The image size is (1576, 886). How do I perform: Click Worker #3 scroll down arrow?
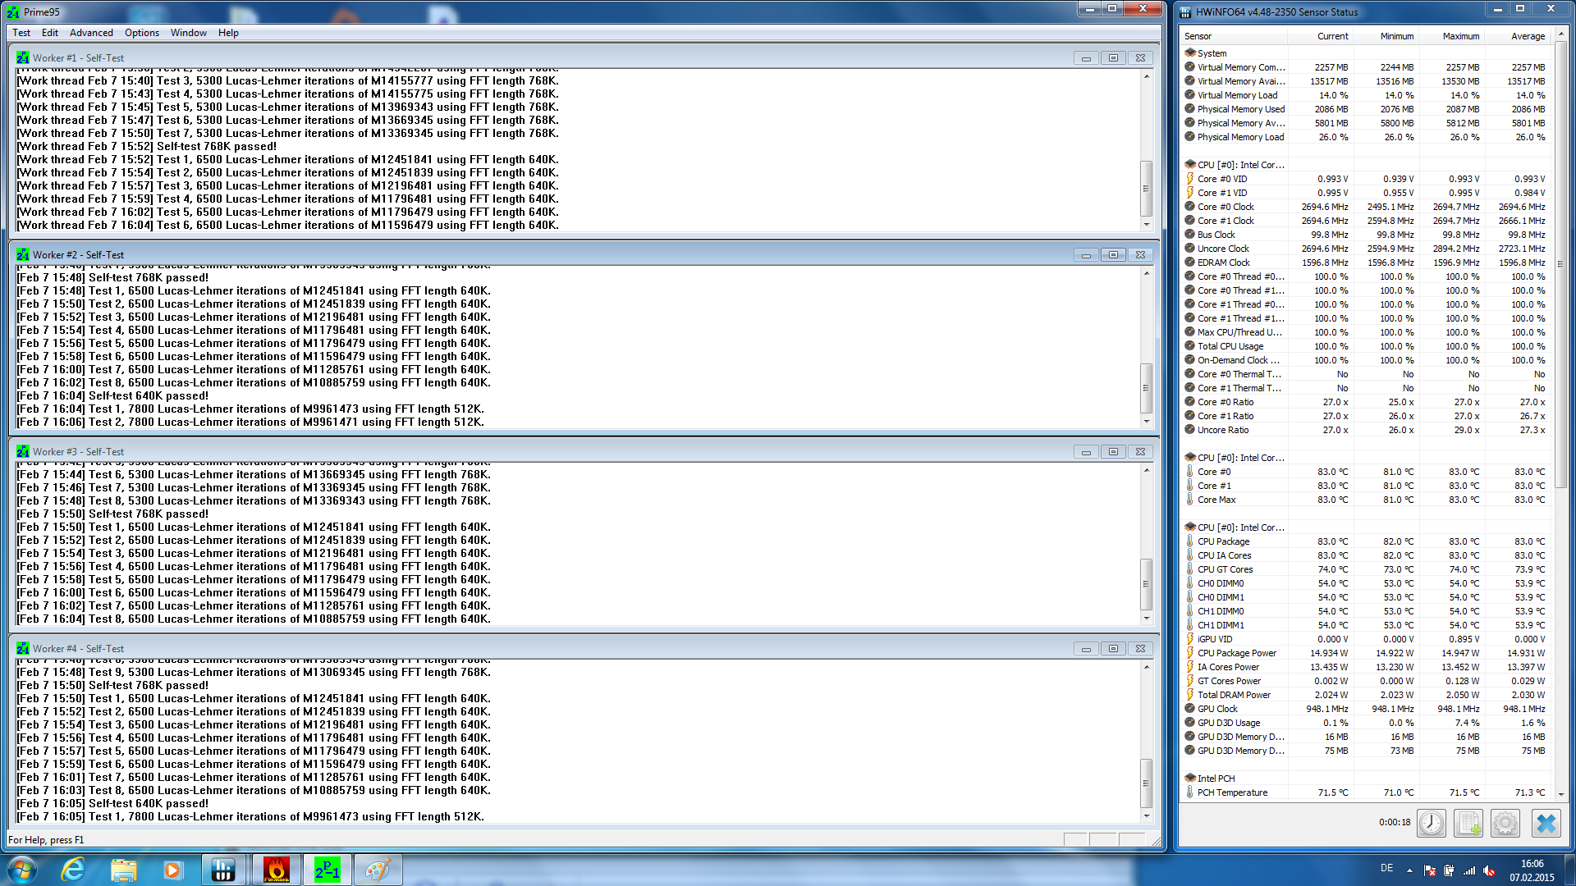tap(1147, 619)
